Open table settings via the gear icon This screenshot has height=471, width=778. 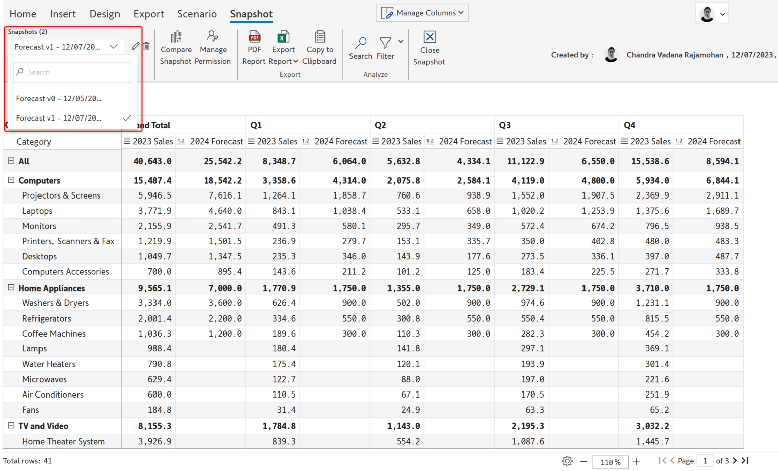[x=567, y=461]
